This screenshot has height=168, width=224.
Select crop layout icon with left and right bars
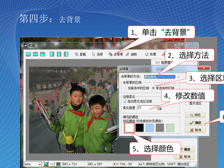59,54
